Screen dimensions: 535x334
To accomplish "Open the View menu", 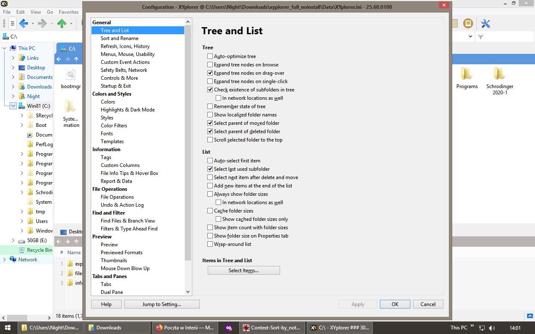I will [36, 12].
